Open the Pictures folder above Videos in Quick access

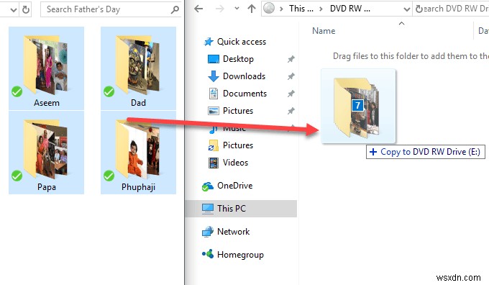tap(238, 145)
